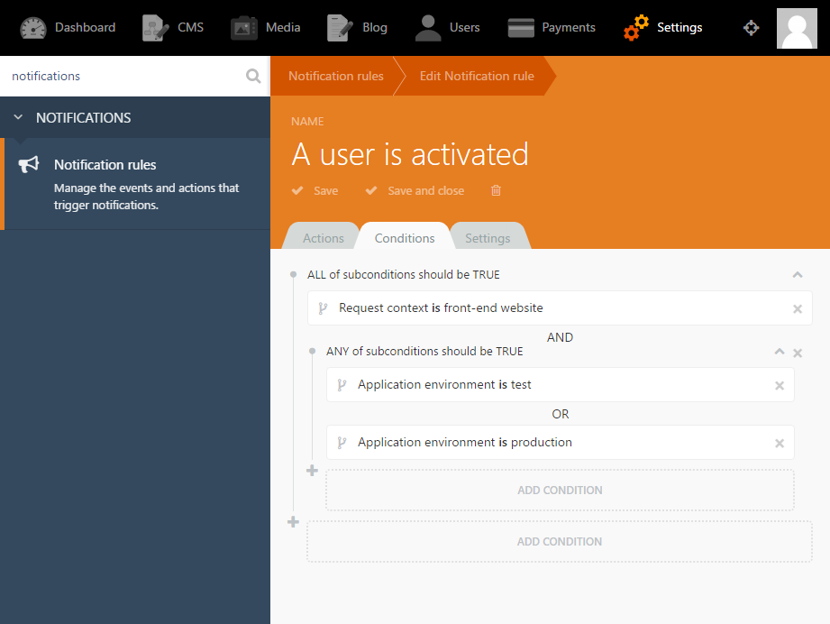The height and width of the screenshot is (624, 830).
Task: Open the CMS module
Action: [172, 28]
